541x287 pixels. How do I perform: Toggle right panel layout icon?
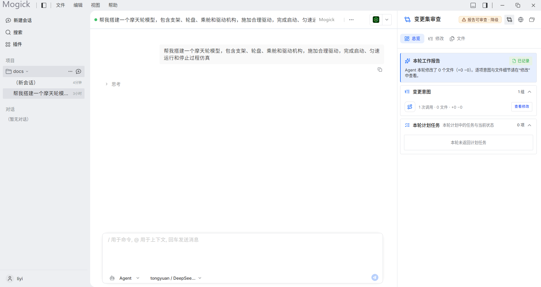point(485,5)
